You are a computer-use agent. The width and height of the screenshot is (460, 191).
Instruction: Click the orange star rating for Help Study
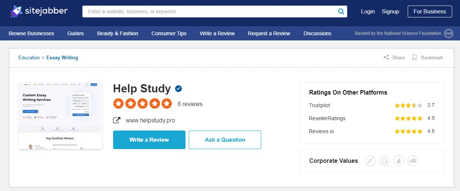pos(142,103)
